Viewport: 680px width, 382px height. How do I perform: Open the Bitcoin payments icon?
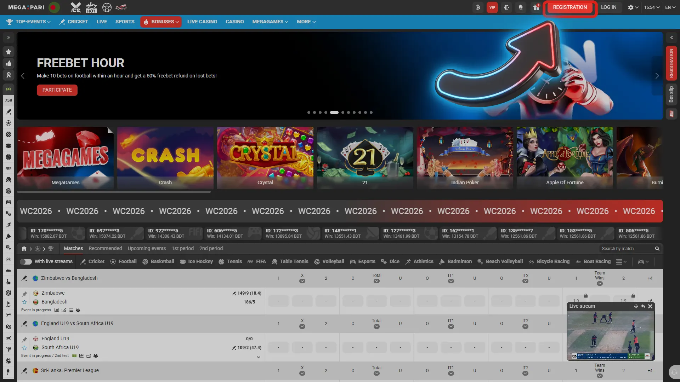[478, 7]
